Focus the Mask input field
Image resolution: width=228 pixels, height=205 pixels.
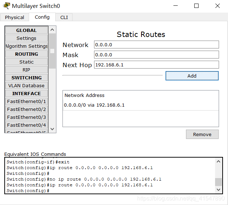click(x=156, y=55)
